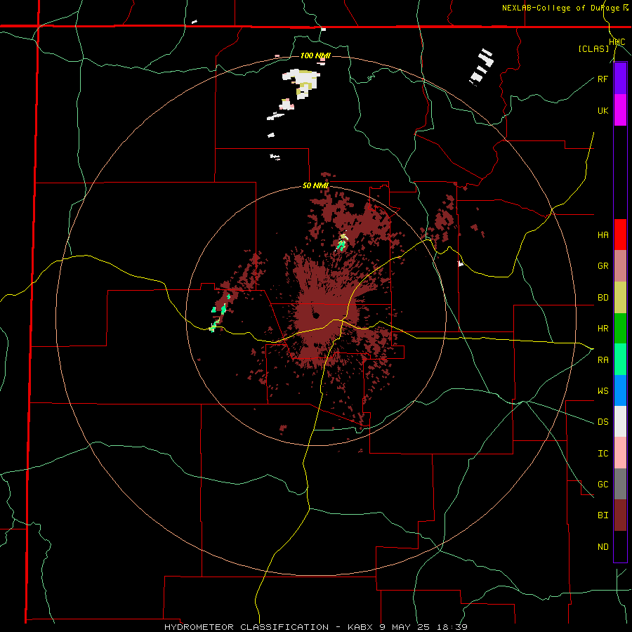
Task: Select the BI dark red legend swatch
Action: [x=620, y=515]
